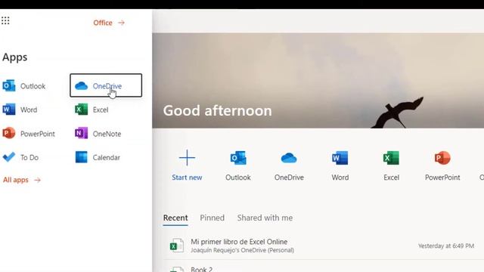Switch to the Shared with me tab

tap(265, 218)
